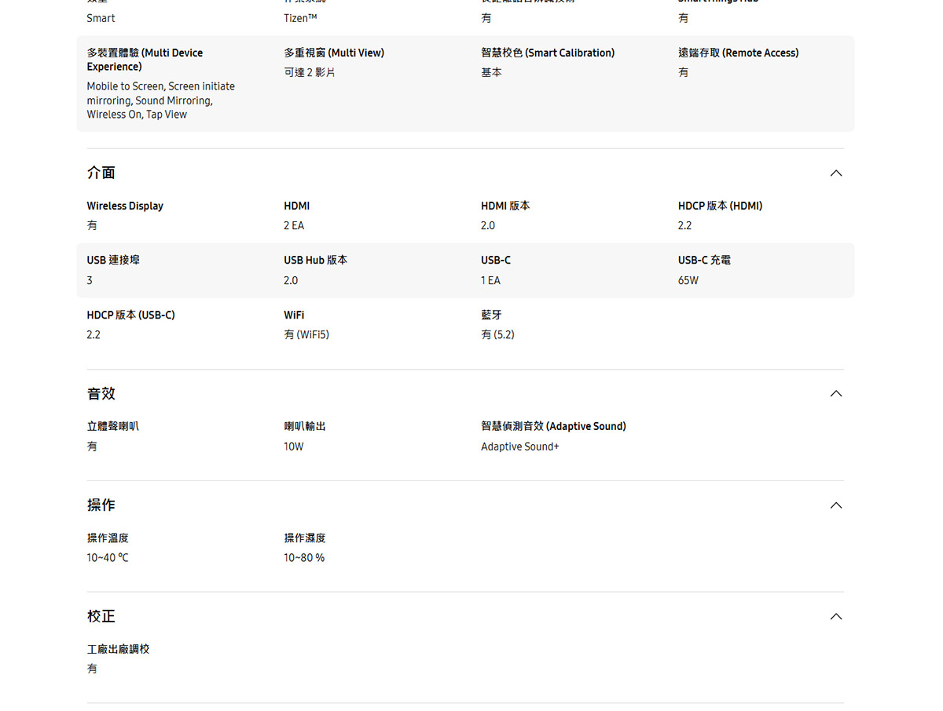
Task: Click the USB 連接埠 spec label
Action: [113, 260]
